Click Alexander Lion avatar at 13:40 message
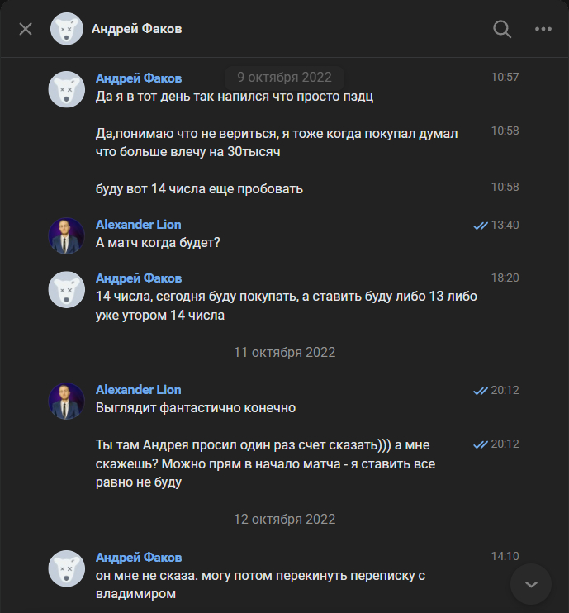This screenshot has height=613, width=569. pyautogui.click(x=66, y=235)
